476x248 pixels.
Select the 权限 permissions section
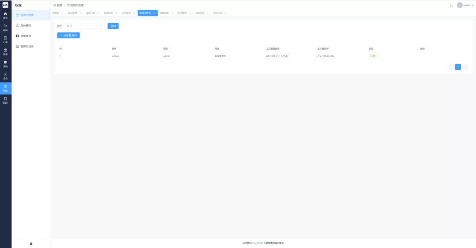6,88
